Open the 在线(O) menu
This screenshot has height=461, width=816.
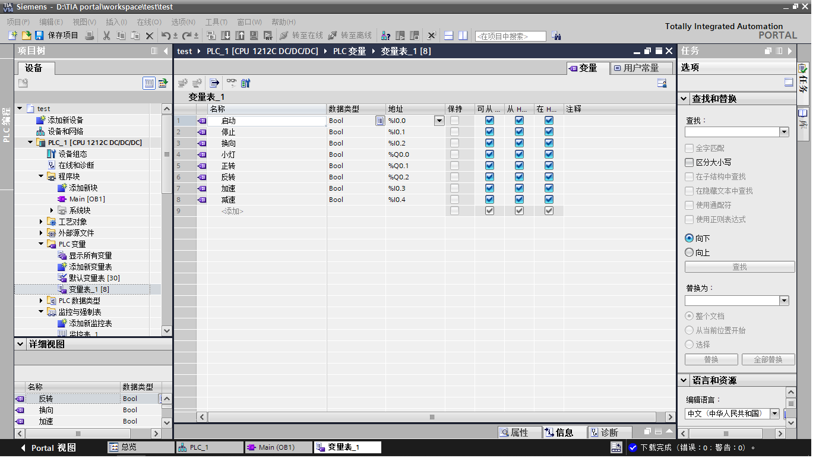(149, 22)
